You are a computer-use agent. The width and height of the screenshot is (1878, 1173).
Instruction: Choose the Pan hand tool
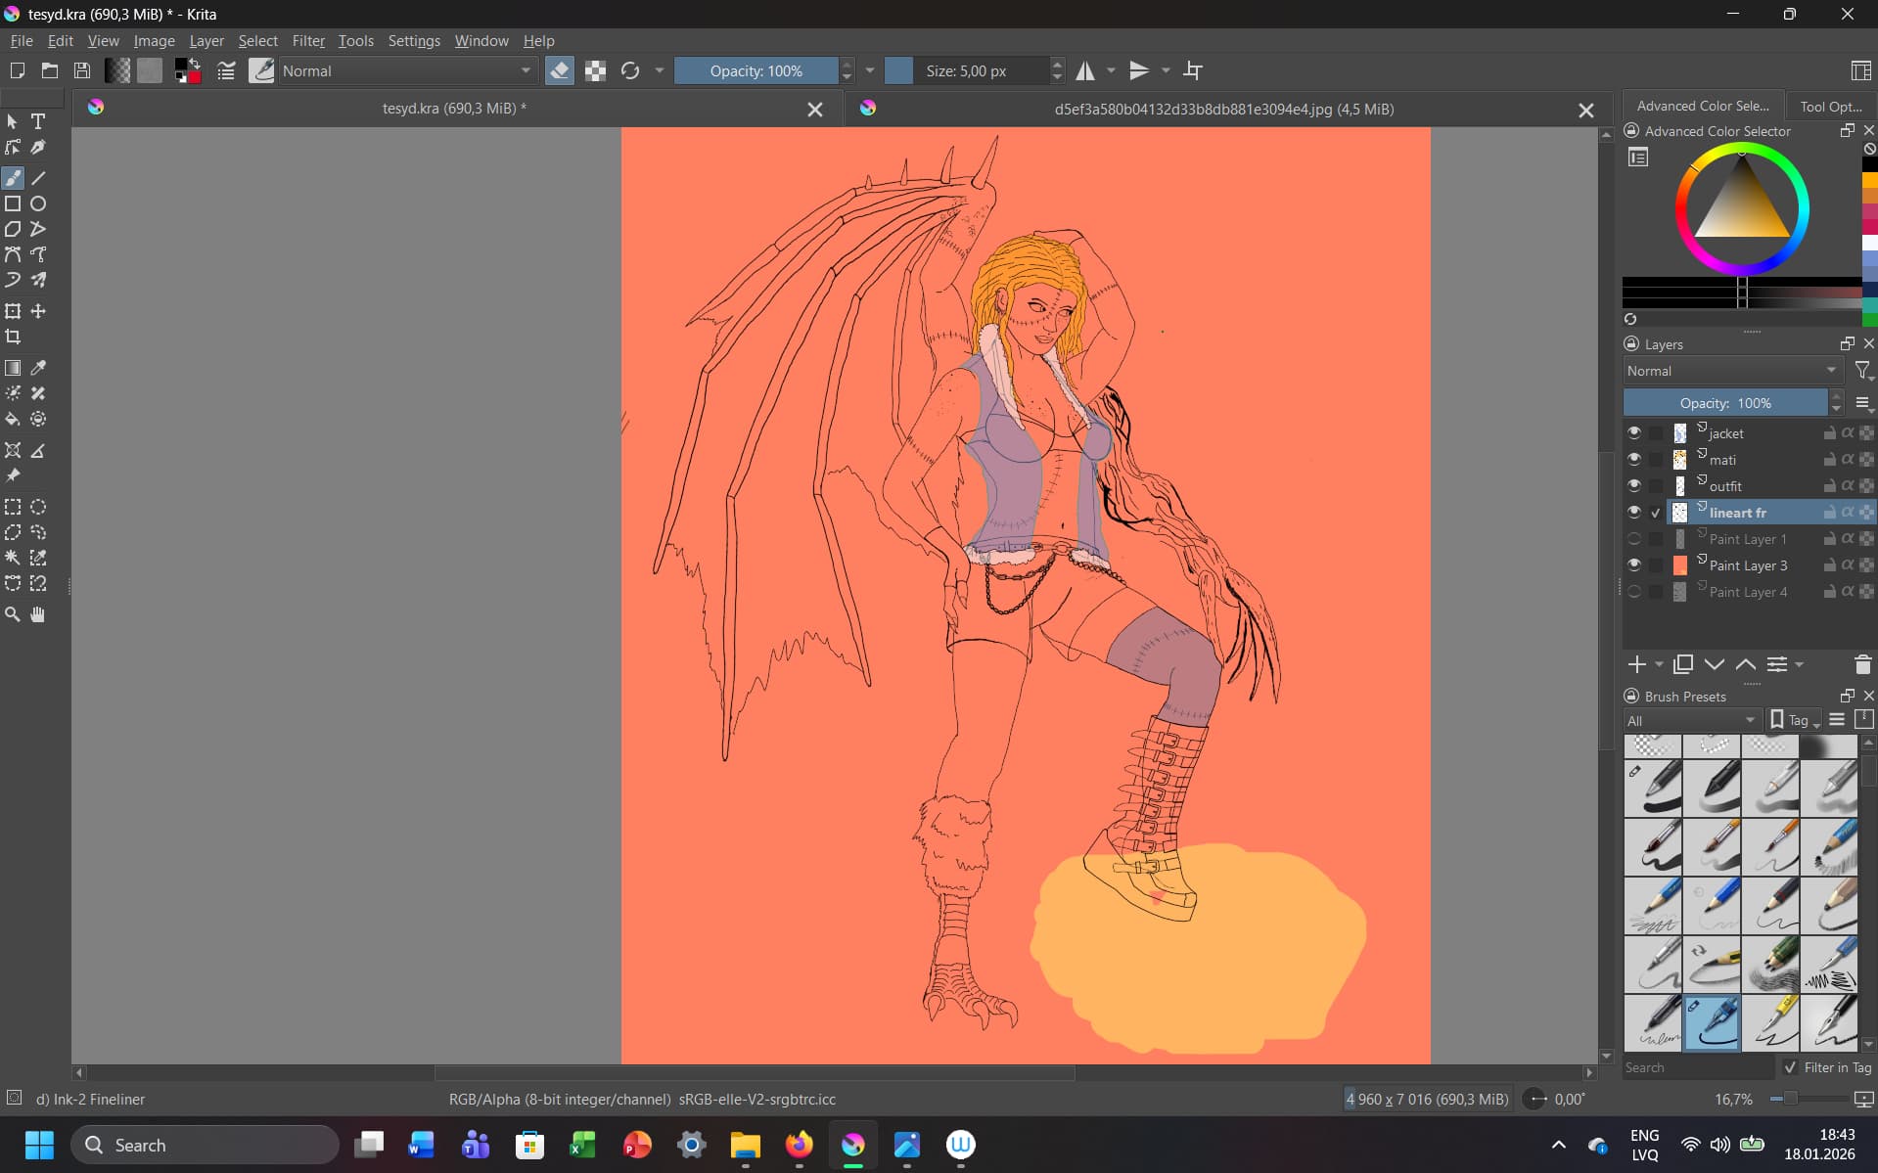tap(38, 614)
